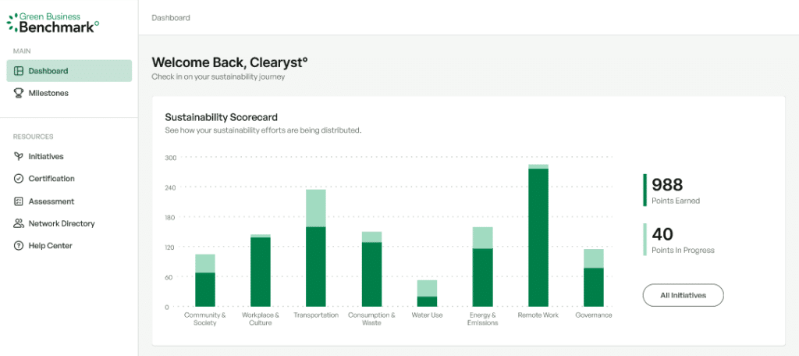The width and height of the screenshot is (799, 356).
Task: Click the Dashboard breadcrumb in the header
Action: click(170, 17)
